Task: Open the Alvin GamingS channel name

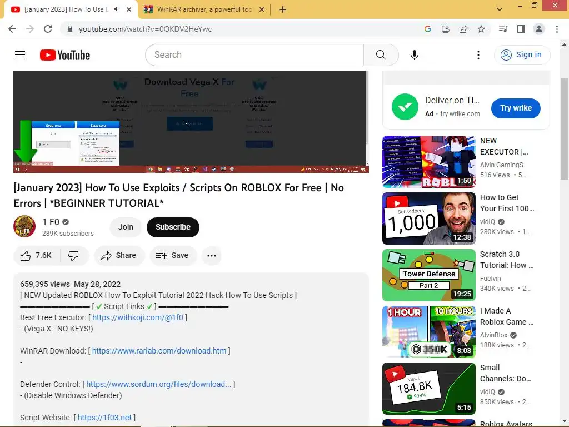Action: pos(502,165)
